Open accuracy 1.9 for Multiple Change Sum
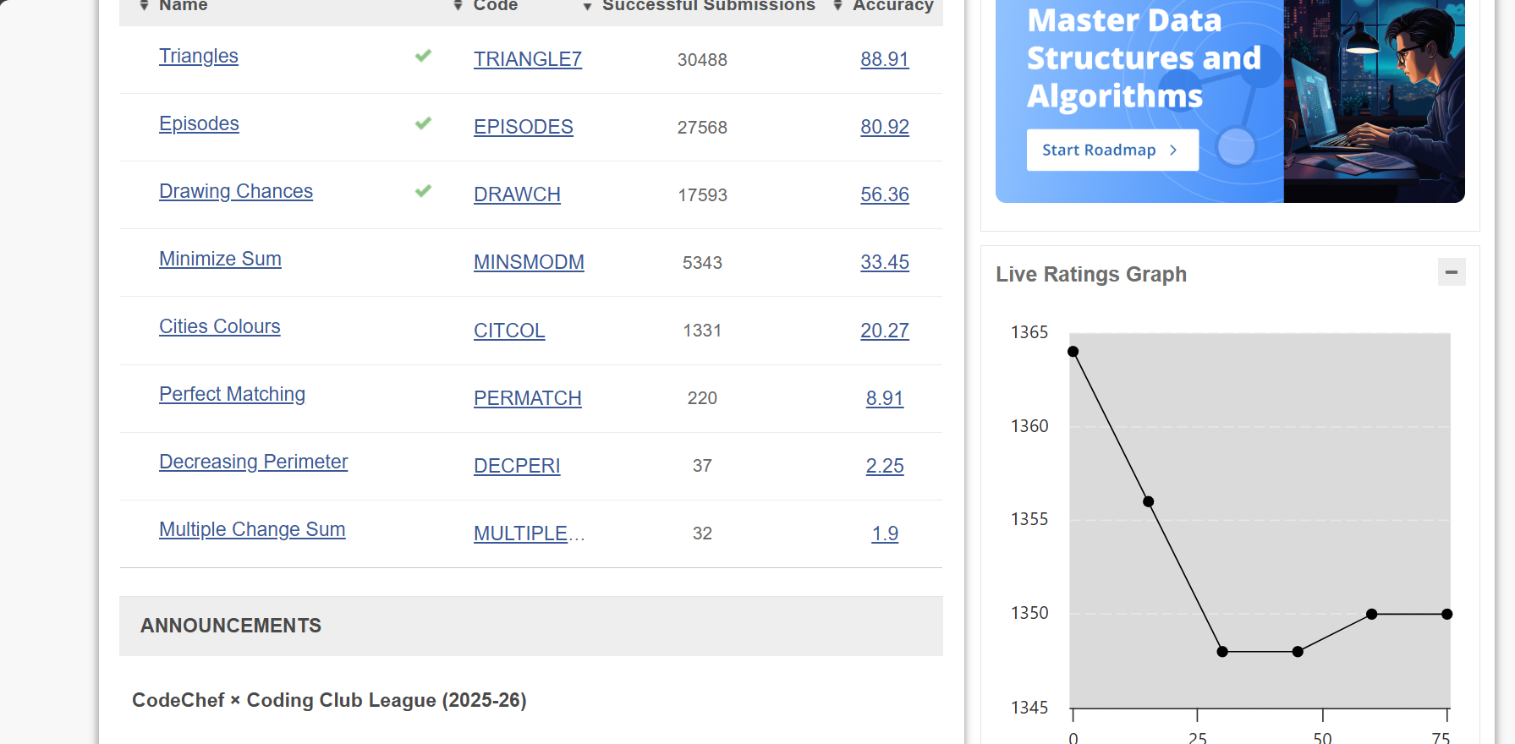 (x=885, y=533)
